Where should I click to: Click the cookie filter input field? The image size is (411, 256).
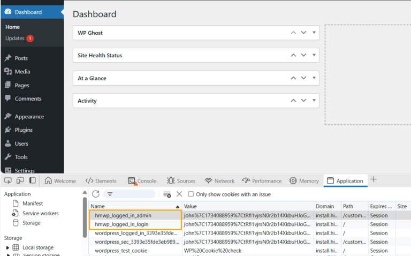click(x=134, y=194)
